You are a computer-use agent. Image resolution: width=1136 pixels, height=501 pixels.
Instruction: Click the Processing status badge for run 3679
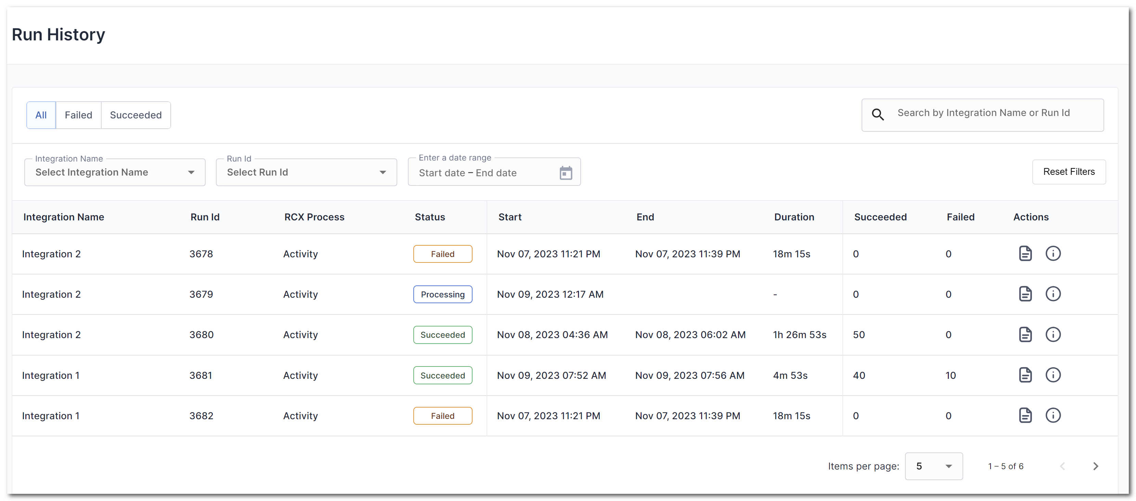(442, 294)
